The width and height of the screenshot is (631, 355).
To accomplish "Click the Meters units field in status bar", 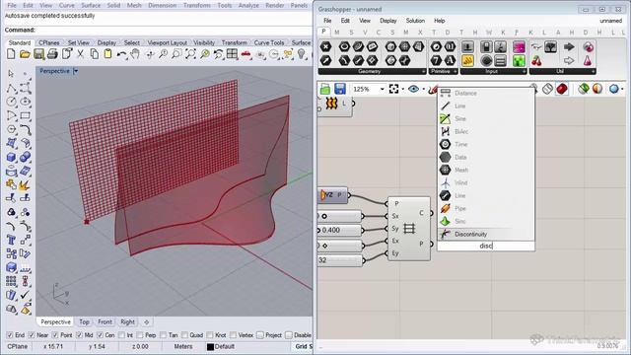I will 183,346.
